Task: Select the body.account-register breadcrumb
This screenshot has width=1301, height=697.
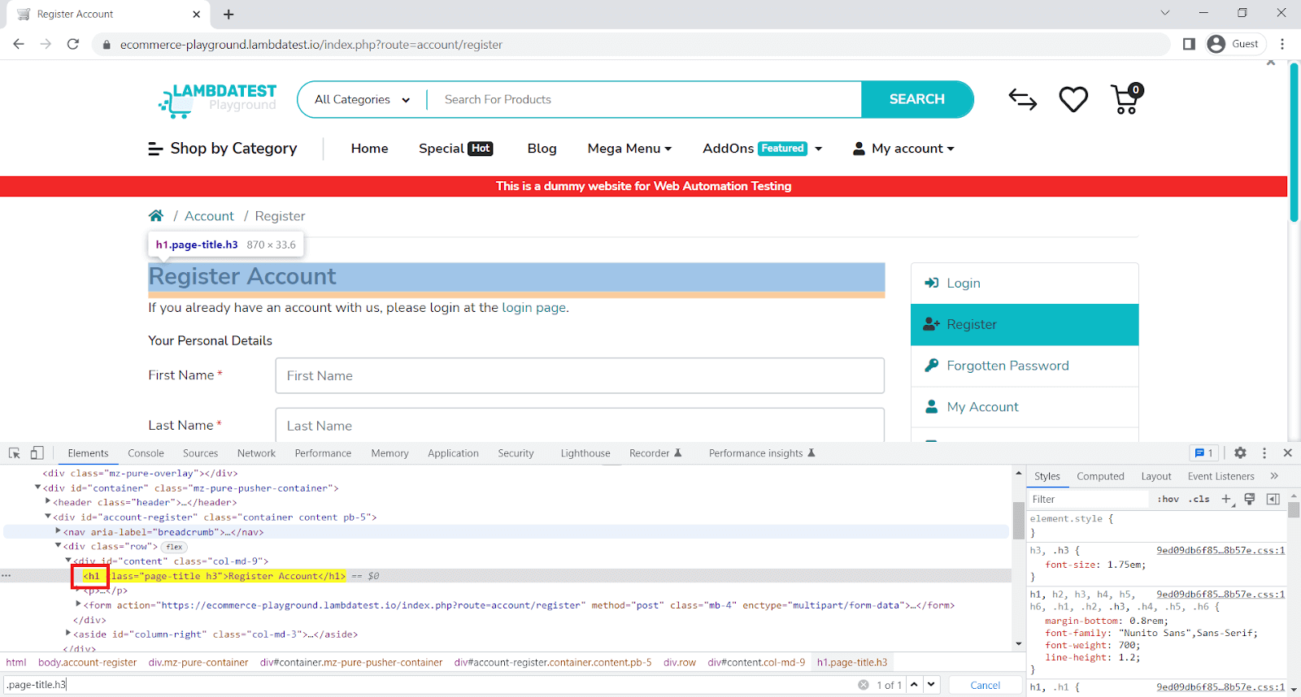Action: pyautogui.click(x=88, y=662)
